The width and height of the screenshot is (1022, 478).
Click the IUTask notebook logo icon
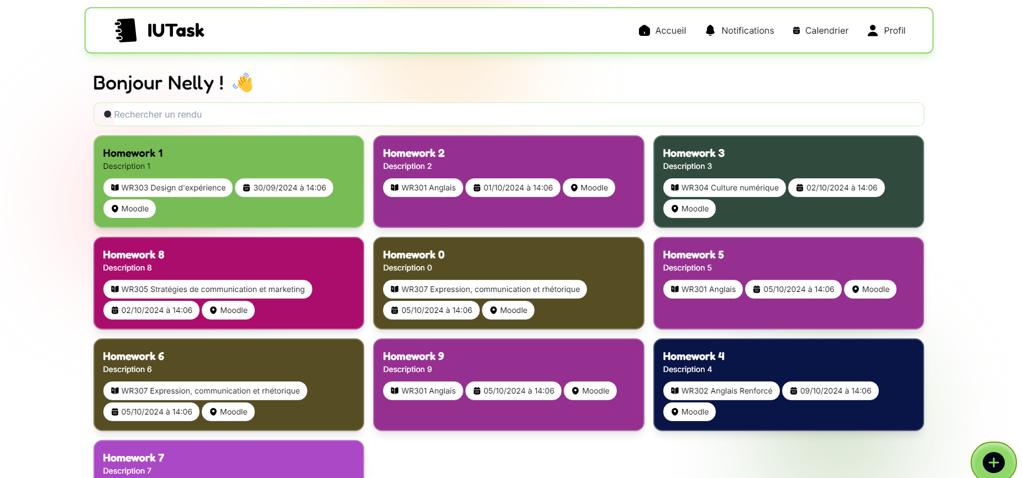tap(125, 30)
